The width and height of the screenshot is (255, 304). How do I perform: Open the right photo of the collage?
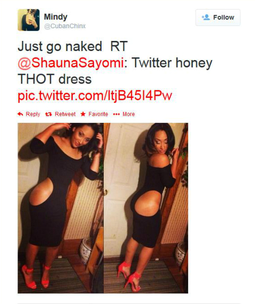146,208
